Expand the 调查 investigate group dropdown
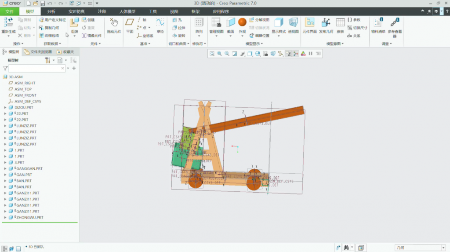Image resolution: width=450 pixels, height=252 pixels. click(x=387, y=44)
